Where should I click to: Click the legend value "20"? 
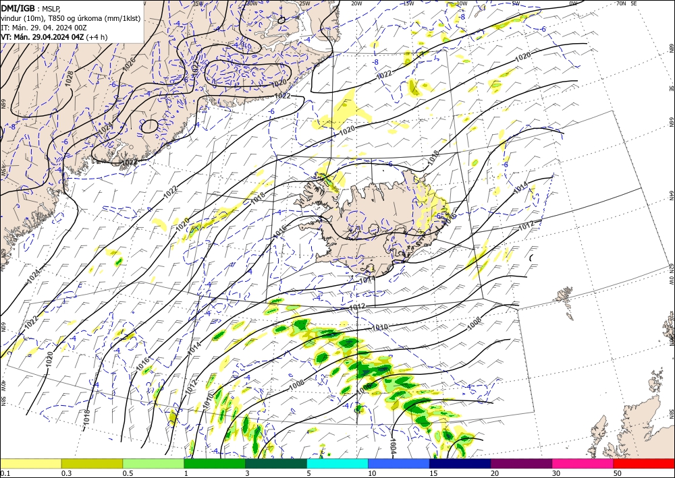495,473
